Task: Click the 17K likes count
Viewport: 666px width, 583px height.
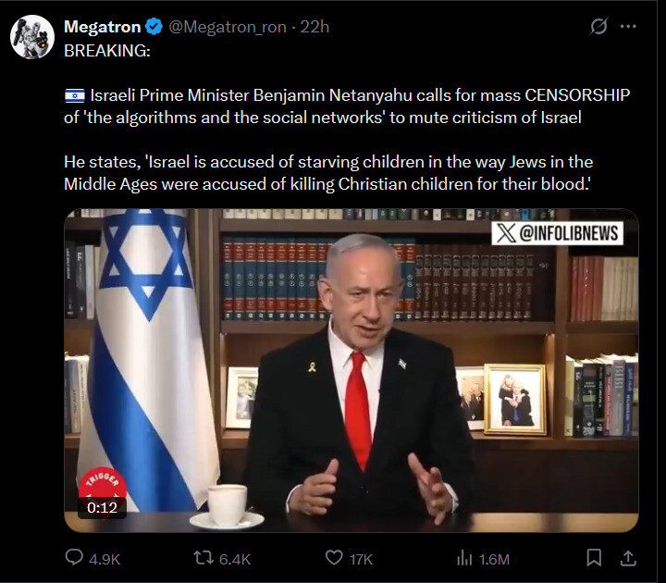Action: pos(361,559)
